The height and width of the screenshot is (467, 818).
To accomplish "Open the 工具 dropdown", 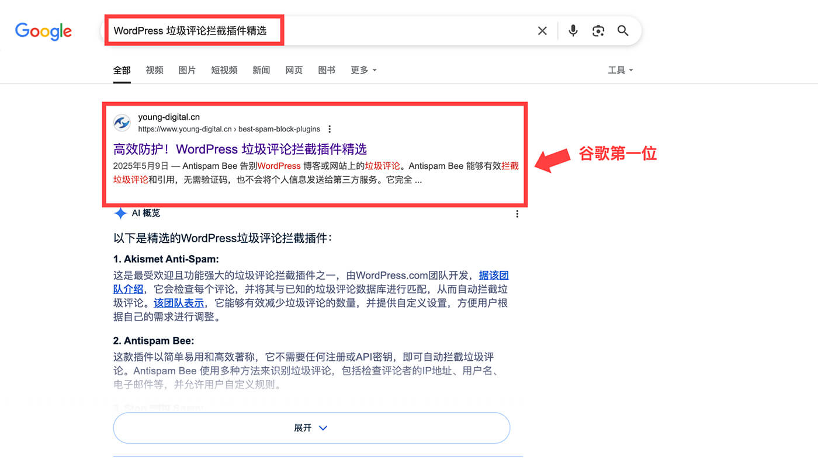I will tap(621, 70).
